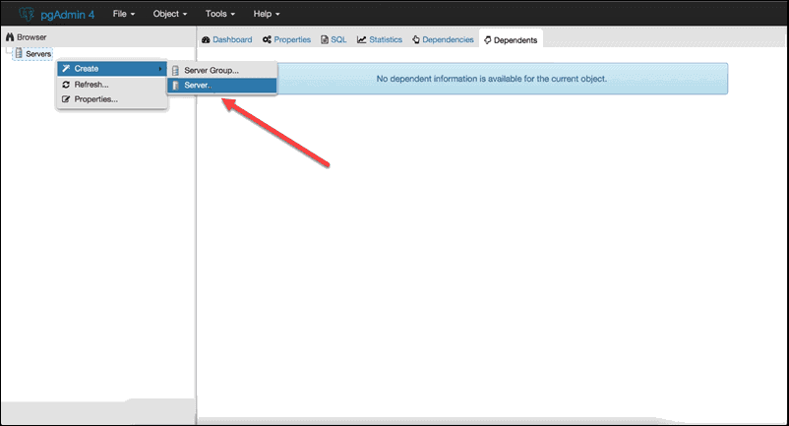The height and width of the screenshot is (426, 789).
Task: Click the Refresh arrows icon in context menu
Action: point(66,85)
